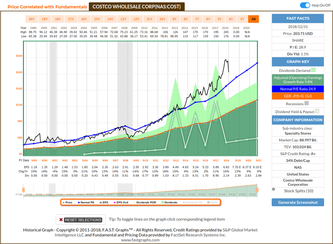The height and width of the screenshot is (244, 333).
Task: Click TEV: 103.024 Bil. text
Action: [298, 147]
